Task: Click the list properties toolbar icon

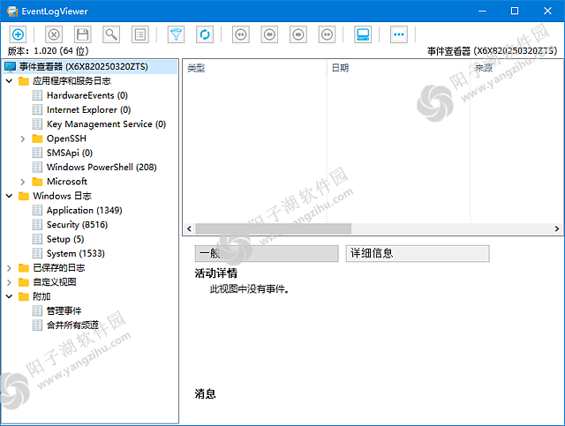Action: [x=140, y=34]
